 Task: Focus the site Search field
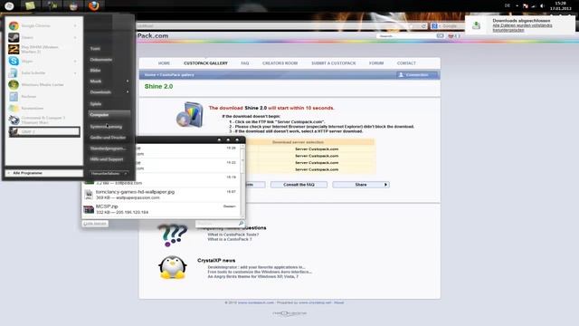(x=406, y=36)
